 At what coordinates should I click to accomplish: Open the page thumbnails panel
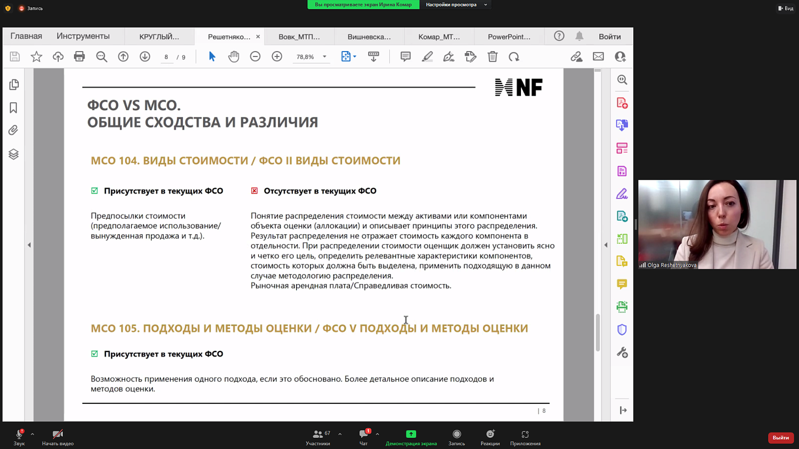click(x=13, y=85)
